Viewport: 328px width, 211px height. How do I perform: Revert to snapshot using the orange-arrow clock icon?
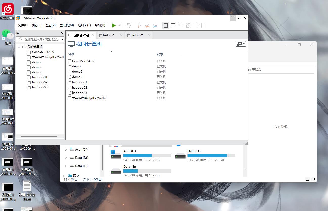[147, 25]
